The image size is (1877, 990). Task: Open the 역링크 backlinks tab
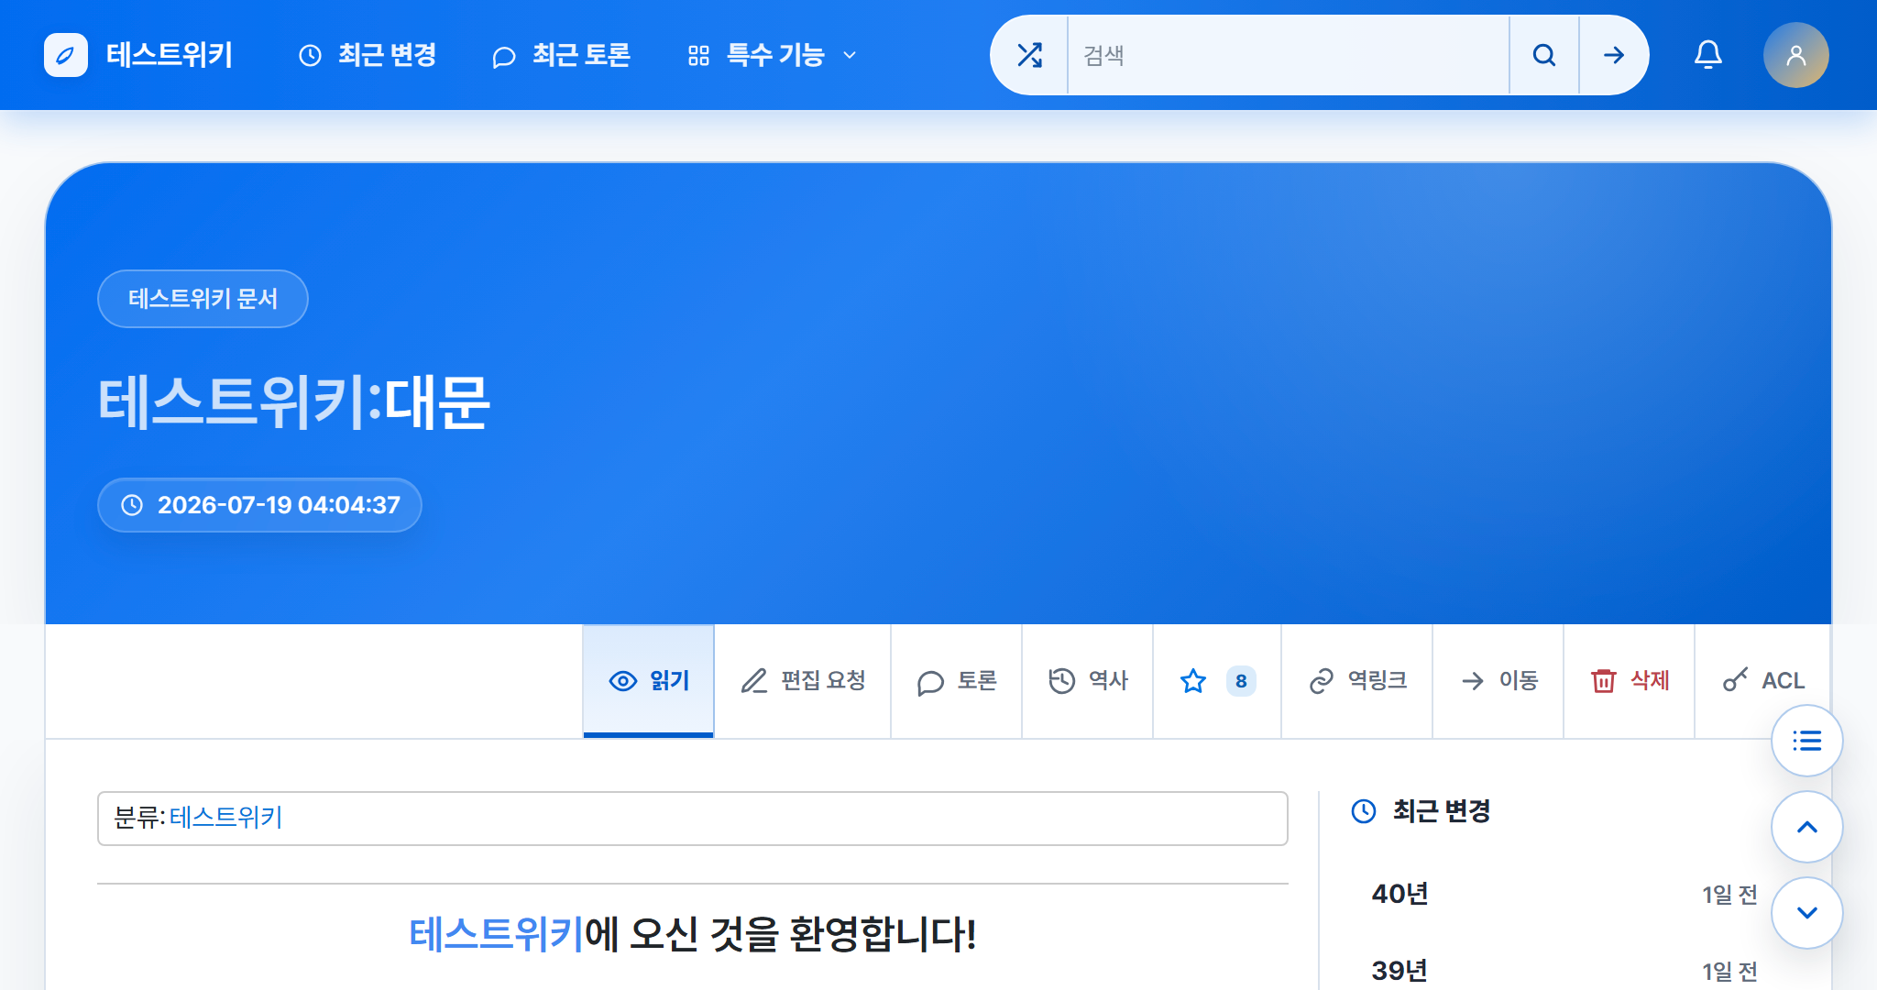click(1357, 681)
